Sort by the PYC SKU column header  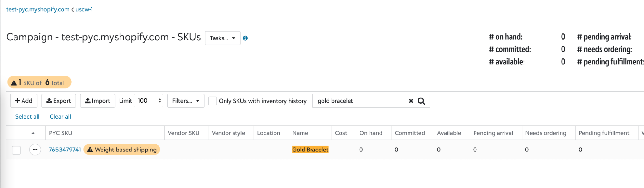61,133
